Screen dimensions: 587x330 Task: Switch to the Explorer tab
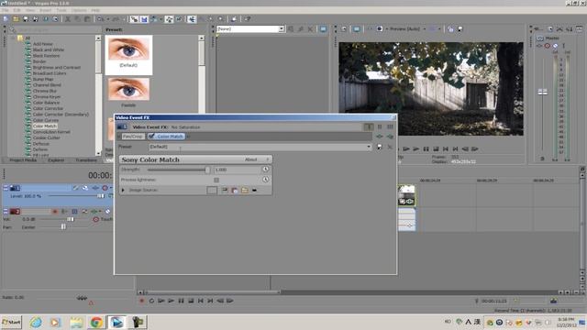point(56,160)
